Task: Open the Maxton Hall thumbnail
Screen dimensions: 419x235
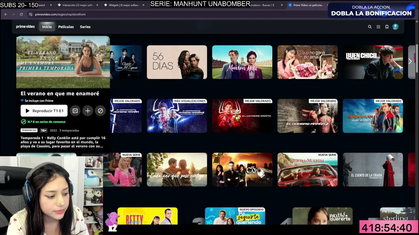Action: pos(242,62)
